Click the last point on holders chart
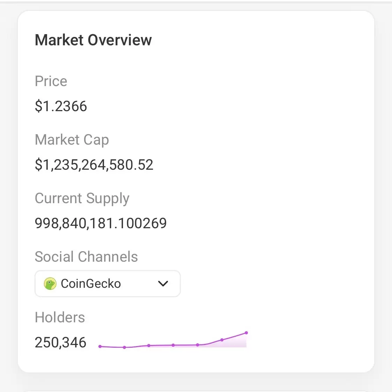This screenshot has width=392, height=392. [246, 333]
